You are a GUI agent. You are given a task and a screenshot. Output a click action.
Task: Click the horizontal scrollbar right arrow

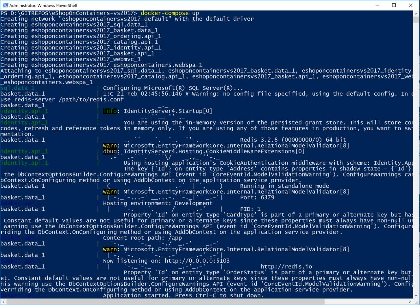coord(410,301)
